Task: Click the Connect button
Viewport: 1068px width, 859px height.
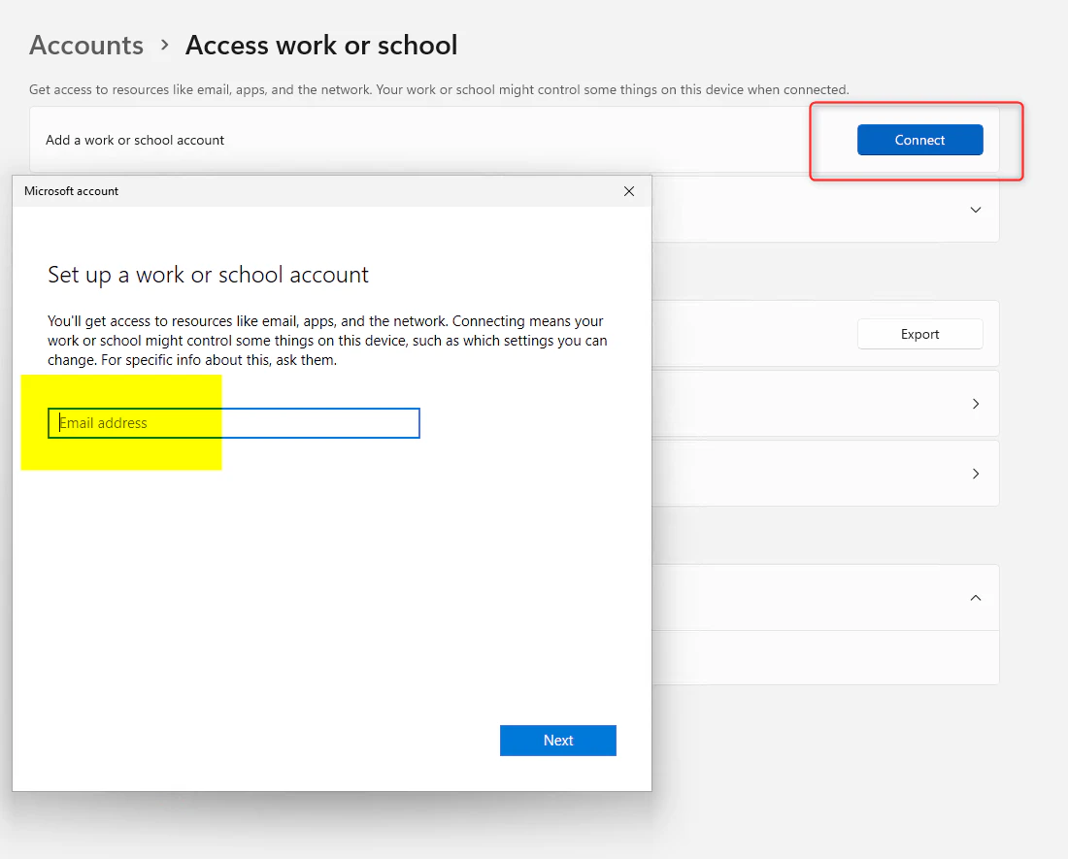Action: tap(919, 140)
